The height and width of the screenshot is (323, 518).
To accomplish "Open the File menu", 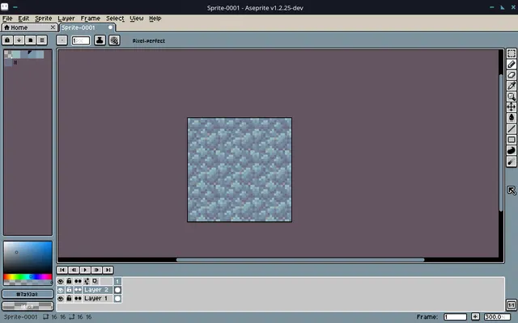I will (x=7, y=19).
